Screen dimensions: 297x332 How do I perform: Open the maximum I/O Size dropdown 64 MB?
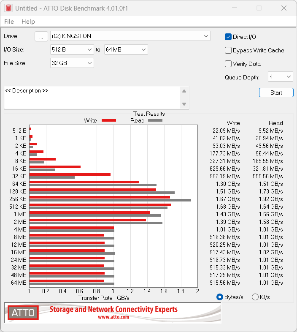126,49
